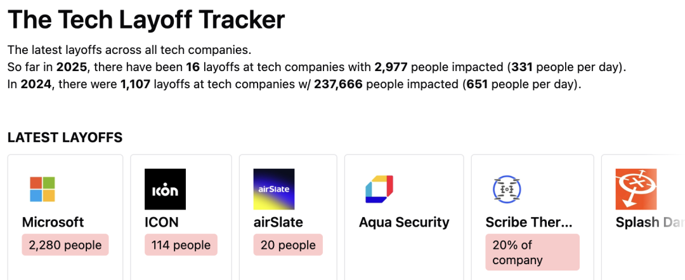Click the LATEST LAYOFFS section heading
The height and width of the screenshot is (280, 685).
[x=65, y=137]
